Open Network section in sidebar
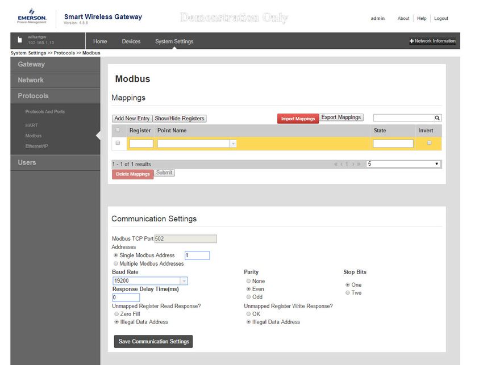 tap(56, 80)
